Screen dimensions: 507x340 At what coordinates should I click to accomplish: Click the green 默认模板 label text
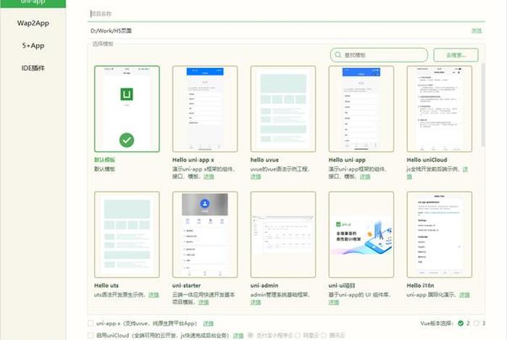pyautogui.click(x=104, y=160)
